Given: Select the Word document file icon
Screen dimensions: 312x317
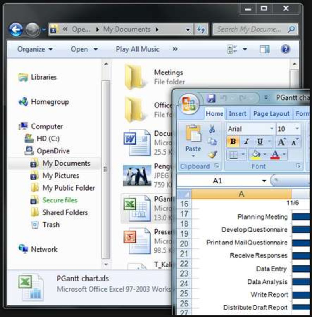Looking at the screenshot, I should 137,143.
